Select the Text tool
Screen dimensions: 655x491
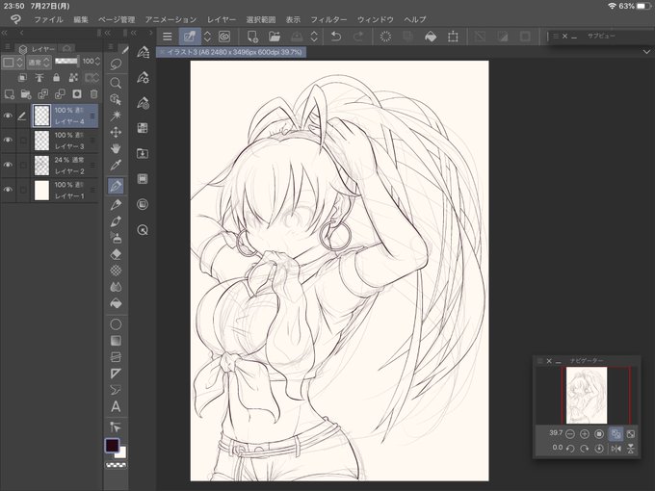point(116,406)
